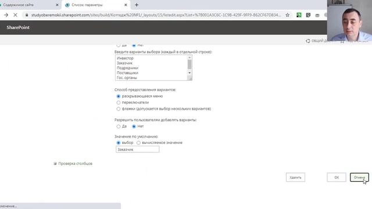Switch to the Содержимое сайта tab
The image size is (372, 209).
[x=28, y=5]
